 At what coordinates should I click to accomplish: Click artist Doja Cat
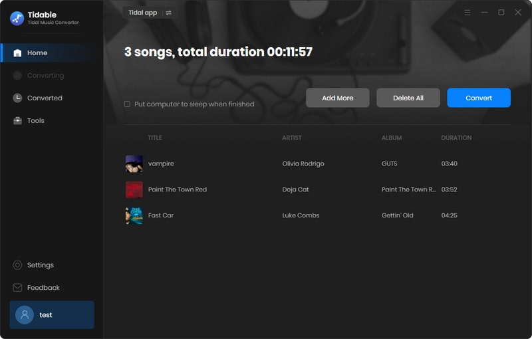tap(295, 189)
